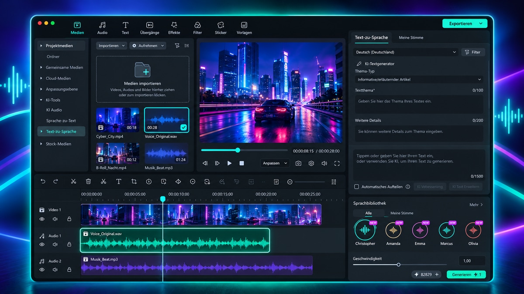Open Sprache-zu-Text in the sidebar
This screenshot has height=294, width=524.
coord(61,121)
